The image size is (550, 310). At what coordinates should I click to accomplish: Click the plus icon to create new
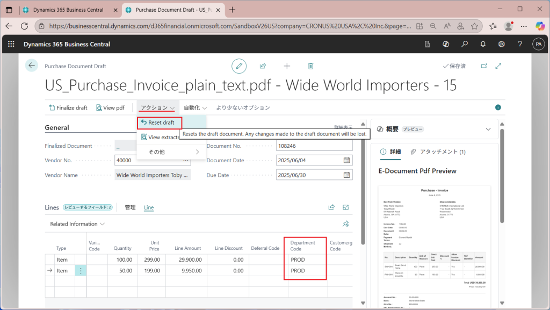point(287,66)
